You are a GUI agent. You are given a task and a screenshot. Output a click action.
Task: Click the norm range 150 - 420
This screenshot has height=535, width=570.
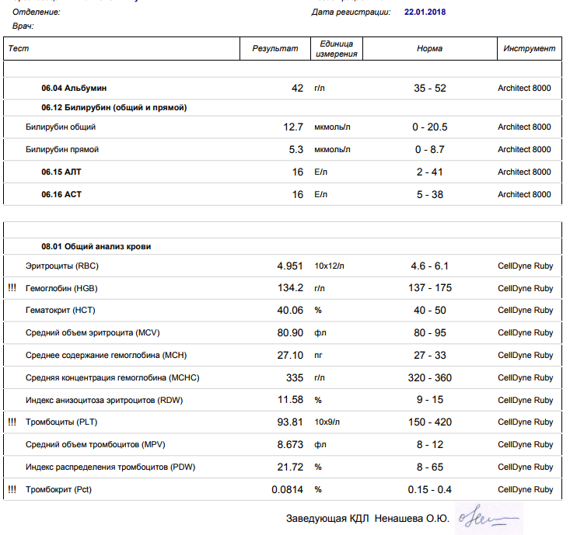pos(429,422)
